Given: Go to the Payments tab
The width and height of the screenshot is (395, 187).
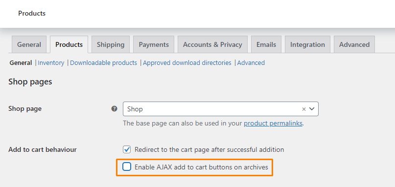Looking at the screenshot, I should pyautogui.click(x=154, y=44).
